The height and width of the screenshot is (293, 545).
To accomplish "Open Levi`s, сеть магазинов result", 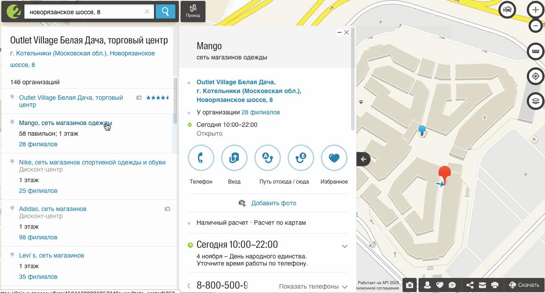I will [51, 255].
